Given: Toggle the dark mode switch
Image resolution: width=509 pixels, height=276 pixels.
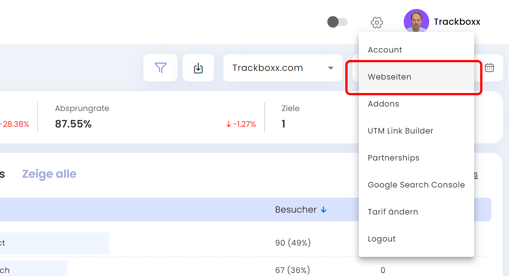Looking at the screenshot, I should 337,22.
